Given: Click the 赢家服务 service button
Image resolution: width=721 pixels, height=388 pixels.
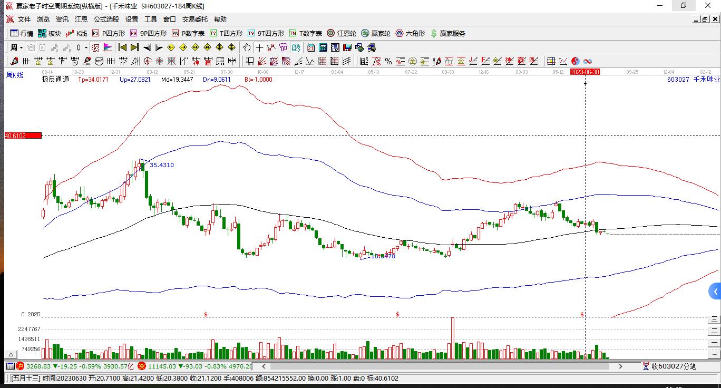Looking at the screenshot, I should point(448,33).
